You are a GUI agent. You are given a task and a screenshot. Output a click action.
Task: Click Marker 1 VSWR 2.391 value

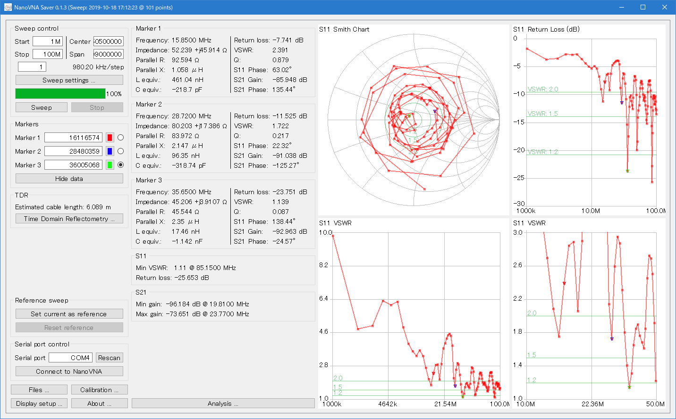point(280,50)
